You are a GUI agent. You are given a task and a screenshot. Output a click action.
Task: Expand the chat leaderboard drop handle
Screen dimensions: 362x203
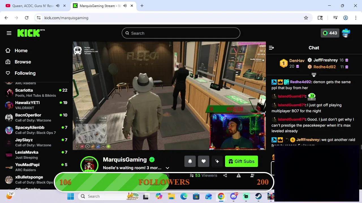click(x=314, y=75)
